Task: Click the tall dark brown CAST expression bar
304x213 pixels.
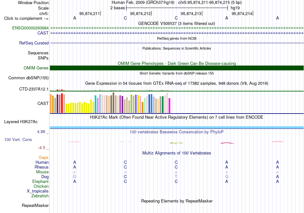Action: (x=113, y=103)
